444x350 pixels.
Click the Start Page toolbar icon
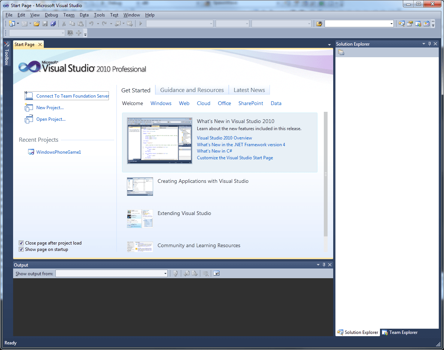point(426,24)
